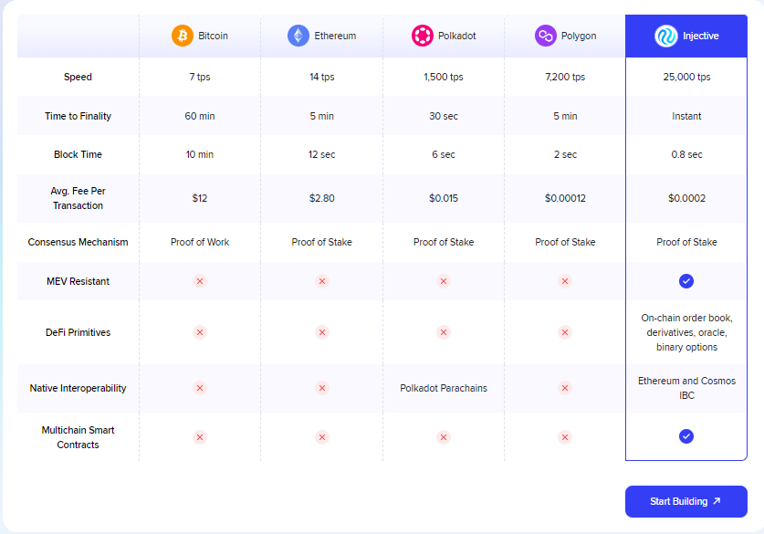This screenshot has width=764, height=534.
Task: Select the Ethereum column header
Action: tap(321, 36)
